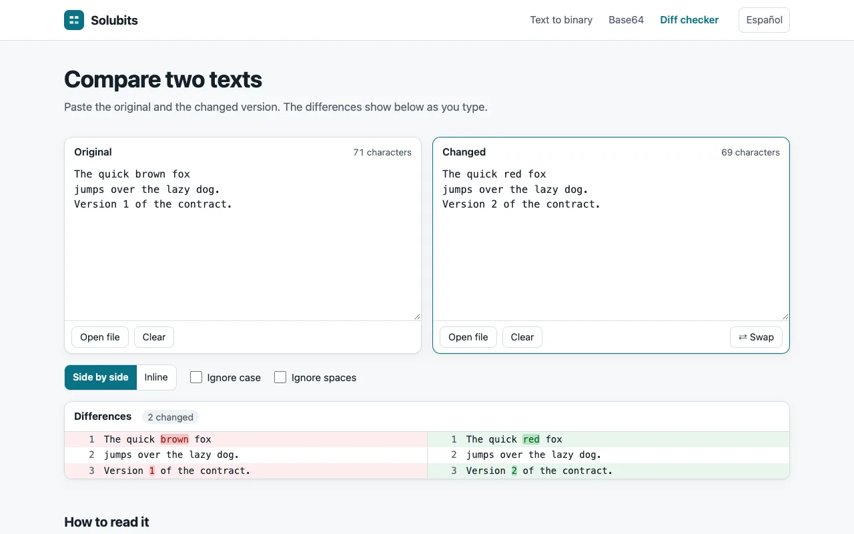Click the 'How to read it' heading

(107, 522)
